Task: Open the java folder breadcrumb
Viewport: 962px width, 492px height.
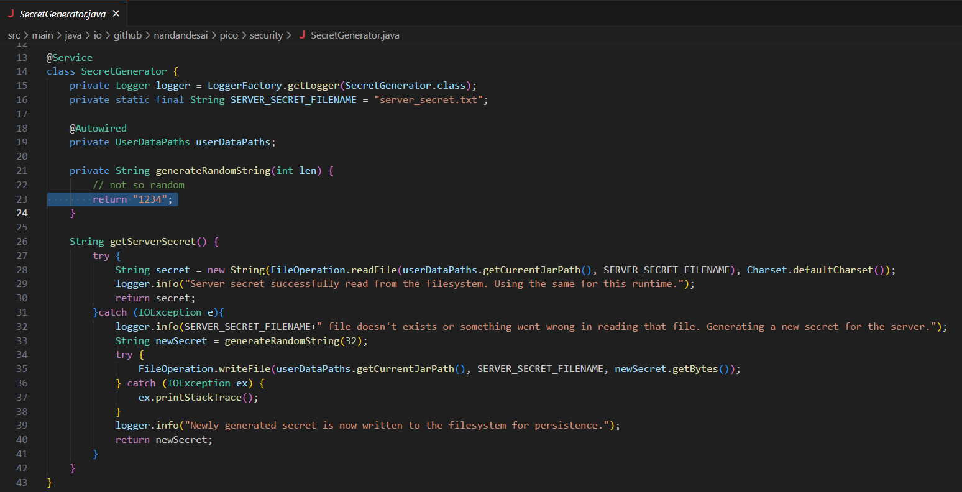Action: [73, 35]
